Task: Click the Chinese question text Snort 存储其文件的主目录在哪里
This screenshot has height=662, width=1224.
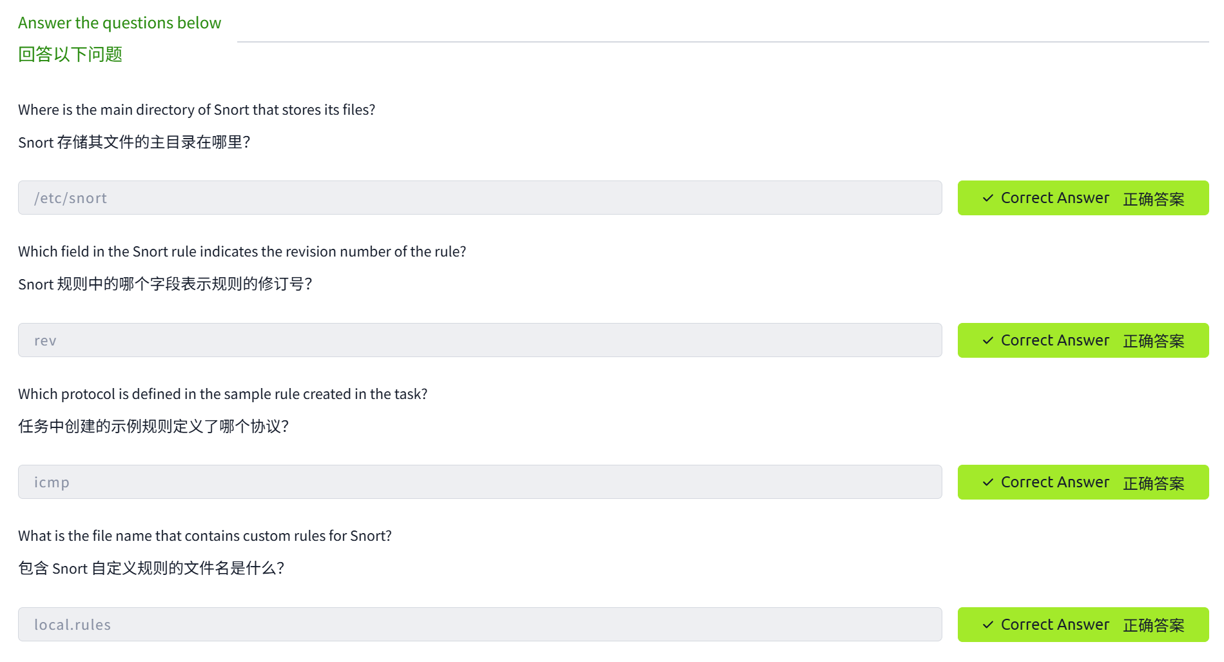Action: pos(134,142)
